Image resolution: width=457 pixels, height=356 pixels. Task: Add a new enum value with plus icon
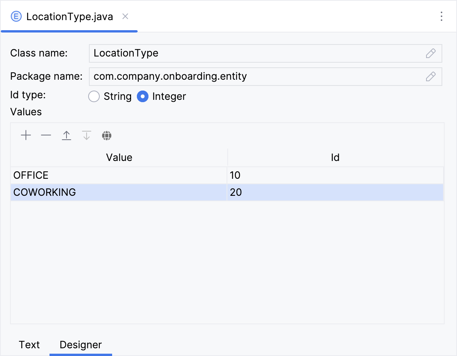pyautogui.click(x=26, y=135)
